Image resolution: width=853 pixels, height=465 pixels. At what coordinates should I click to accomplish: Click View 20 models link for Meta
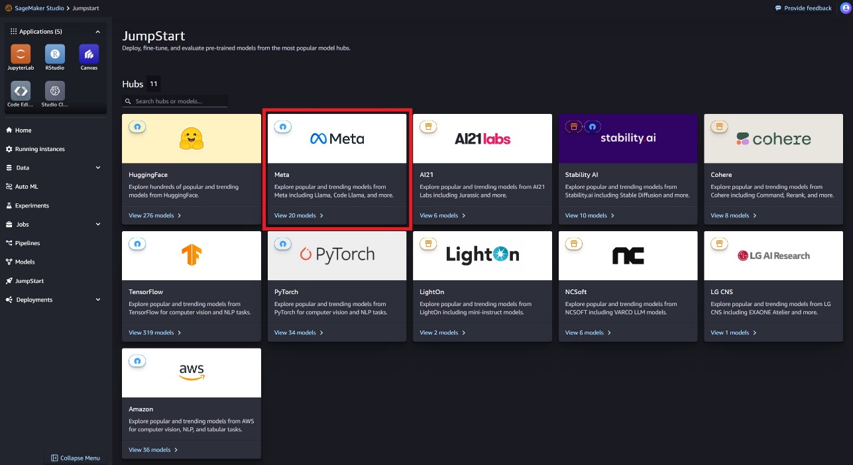[x=299, y=215]
